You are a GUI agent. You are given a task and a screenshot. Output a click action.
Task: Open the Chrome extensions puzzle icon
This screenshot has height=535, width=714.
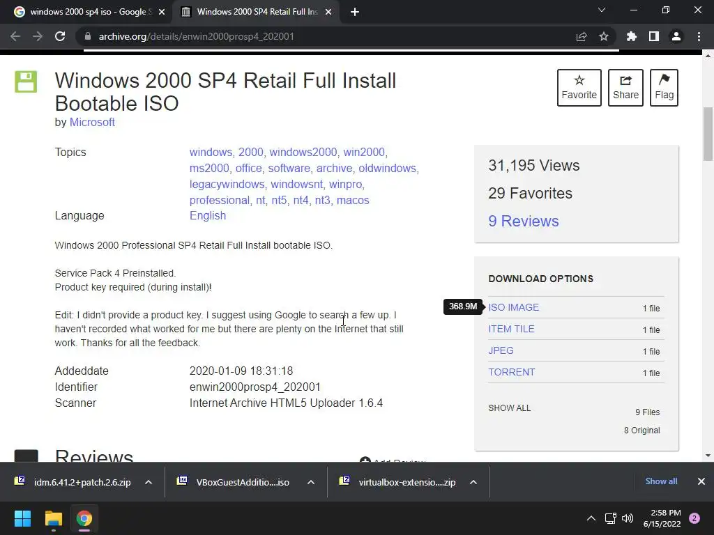632,36
